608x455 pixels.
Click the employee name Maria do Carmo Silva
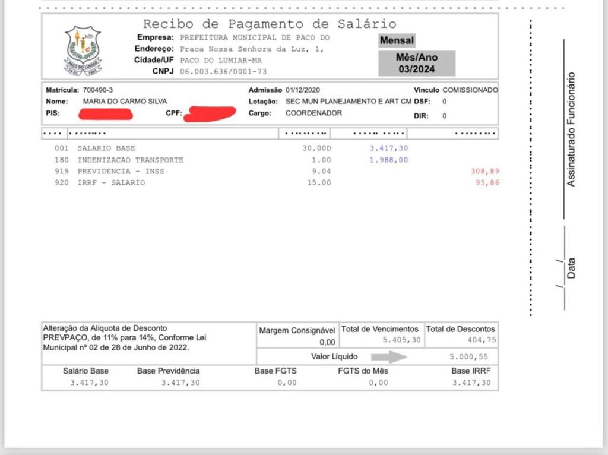point(125,101)
